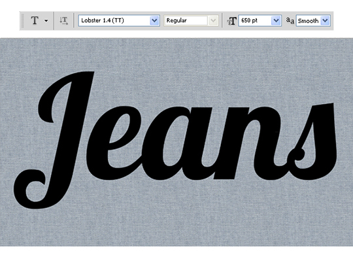Click the options bar gripper handle
Image resolution: width=353 pixels, height=257 pixels.
[x=22, y=21]
